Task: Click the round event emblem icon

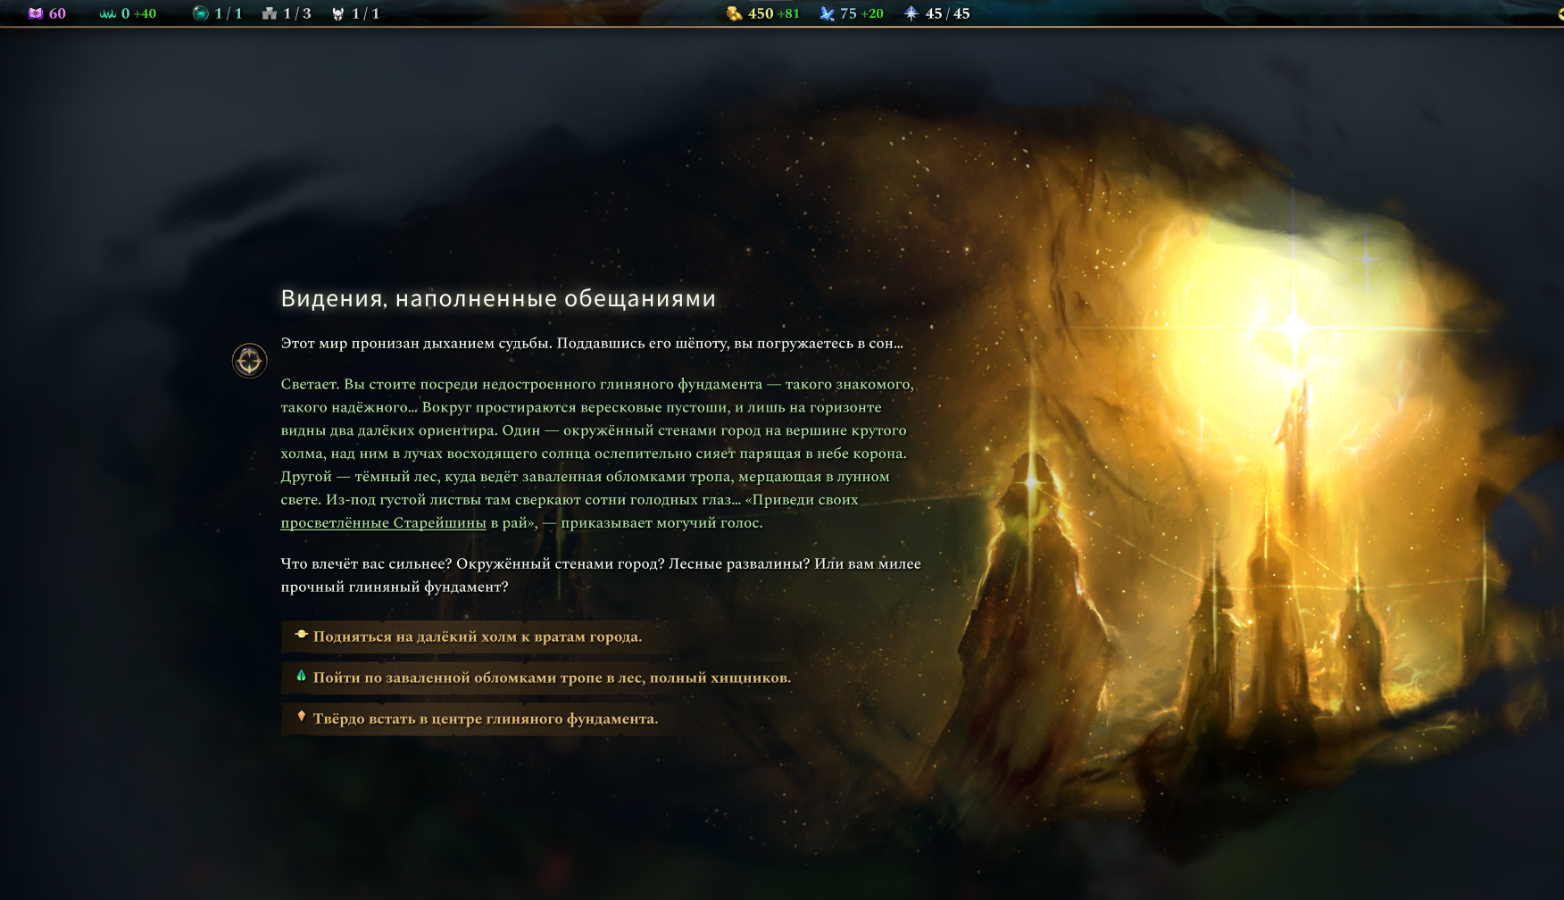Action: point(250,361)
